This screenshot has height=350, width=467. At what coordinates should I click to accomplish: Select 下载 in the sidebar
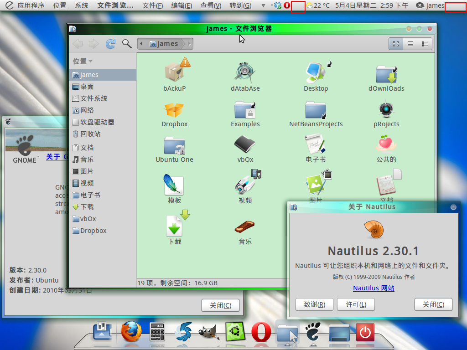[x=103, y=207]
